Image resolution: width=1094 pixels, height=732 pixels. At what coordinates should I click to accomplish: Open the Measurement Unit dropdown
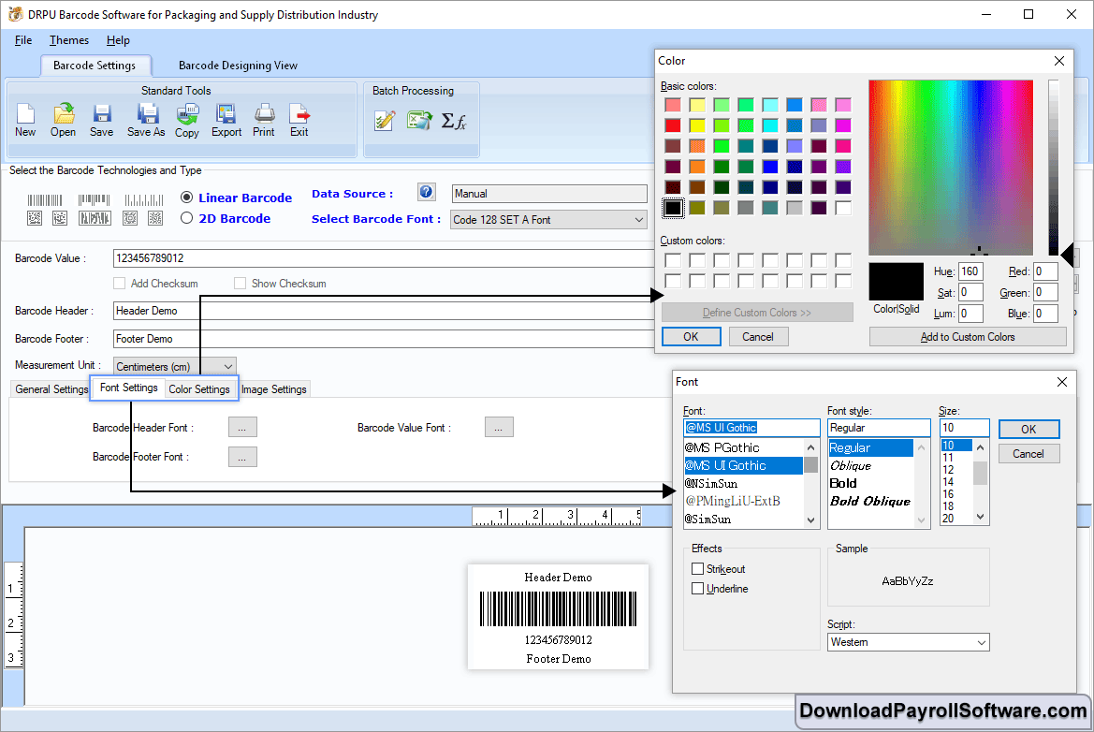pos(227,367)
